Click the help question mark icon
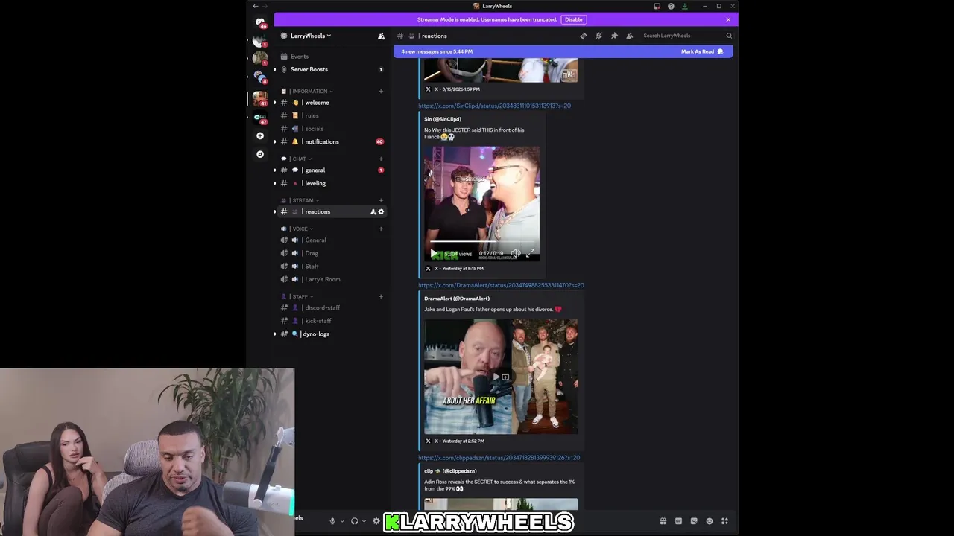954x536 pixels. click(x=671, y=6)
